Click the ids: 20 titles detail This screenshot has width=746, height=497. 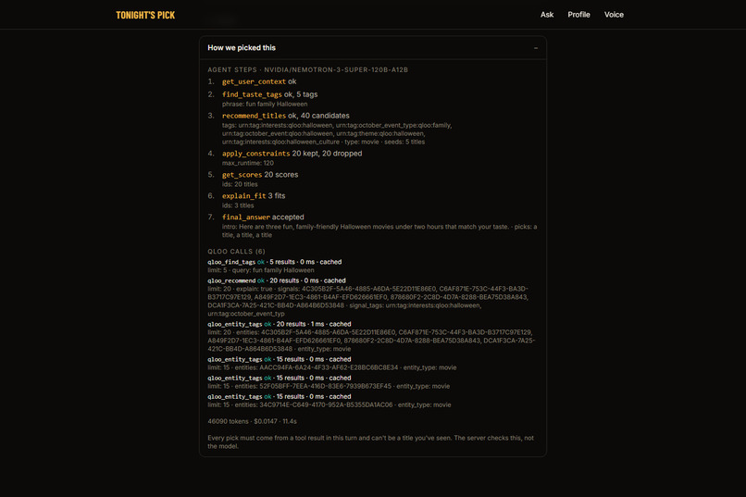240,184
